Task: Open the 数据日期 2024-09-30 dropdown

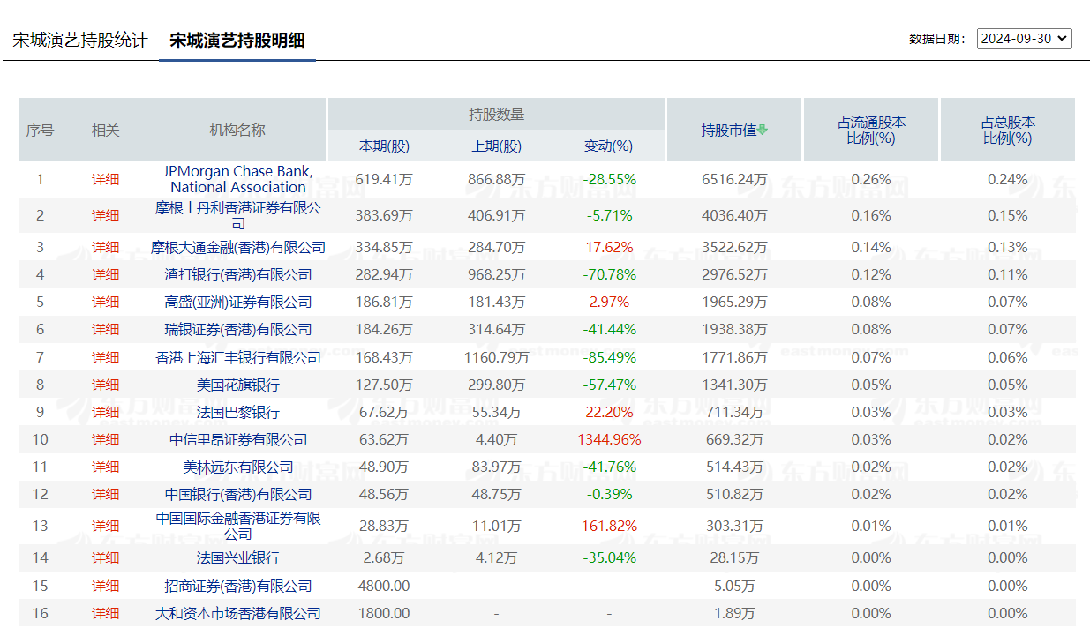Action: [x=1024, y=38]
